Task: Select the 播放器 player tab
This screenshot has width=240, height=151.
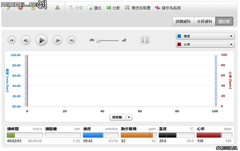Action: click(224, 21)
